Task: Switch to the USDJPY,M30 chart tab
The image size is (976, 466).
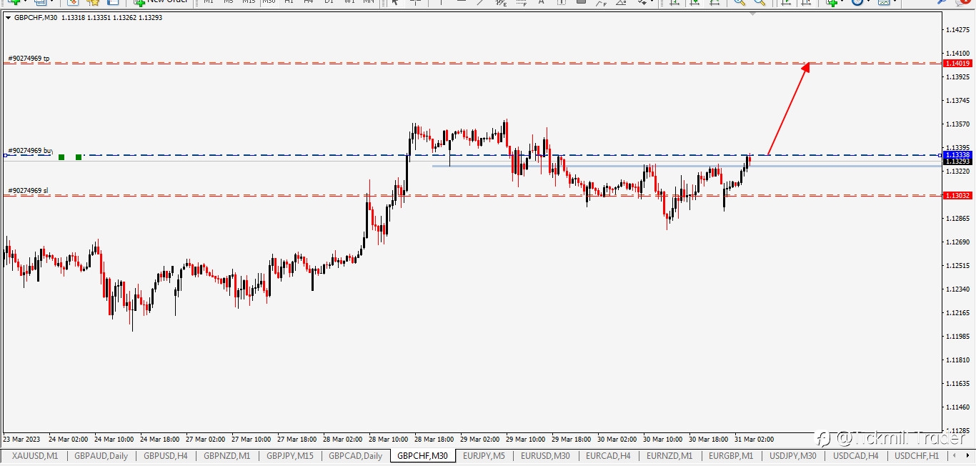Action: (792, 455)
